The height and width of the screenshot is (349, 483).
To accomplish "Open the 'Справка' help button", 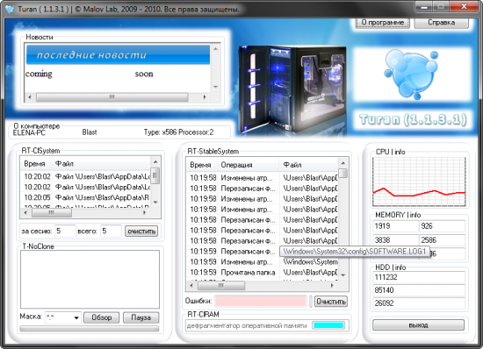I will [x=442, y=23].
